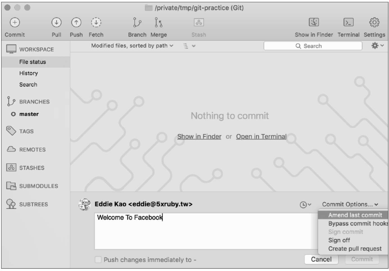Click the Search field in the toolbar

pyautogui.click(x=312, y=46)
